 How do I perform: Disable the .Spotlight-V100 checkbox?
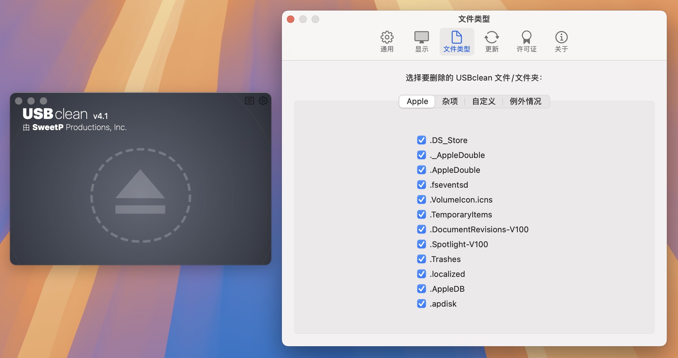(x=421, y=244)
